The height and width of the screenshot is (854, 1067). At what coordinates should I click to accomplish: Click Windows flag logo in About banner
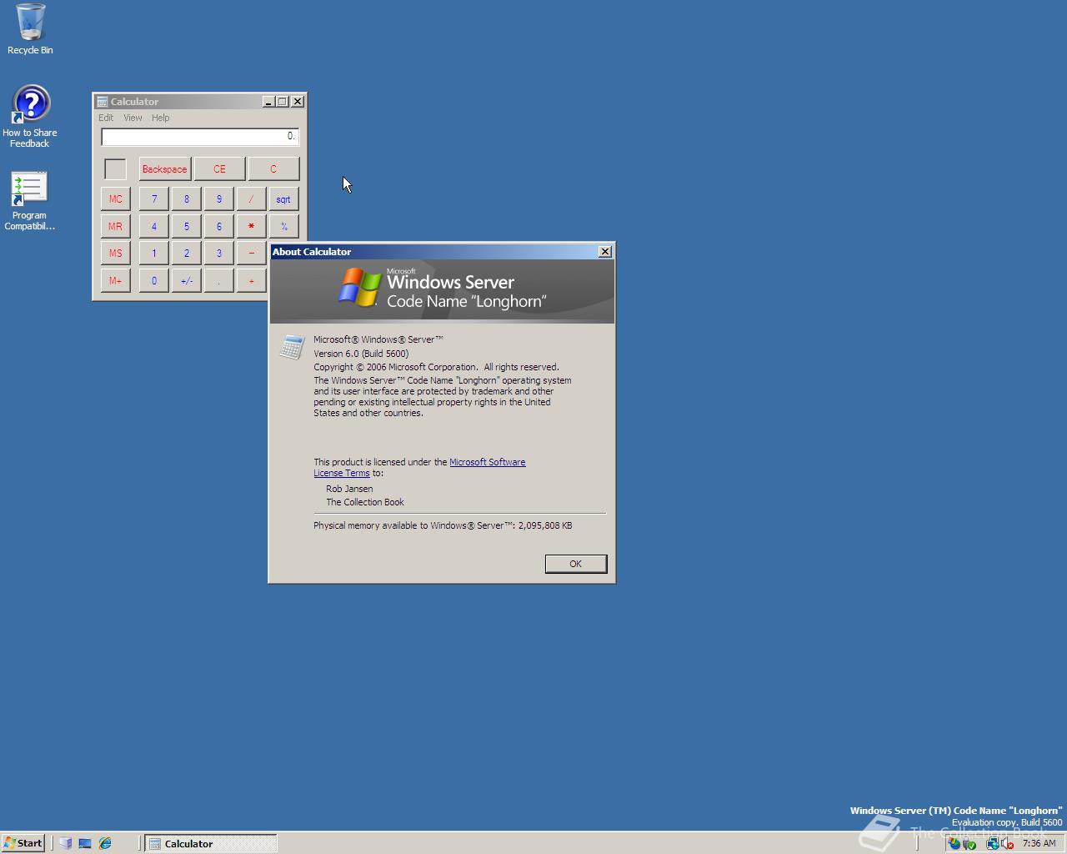pos(359,287)
